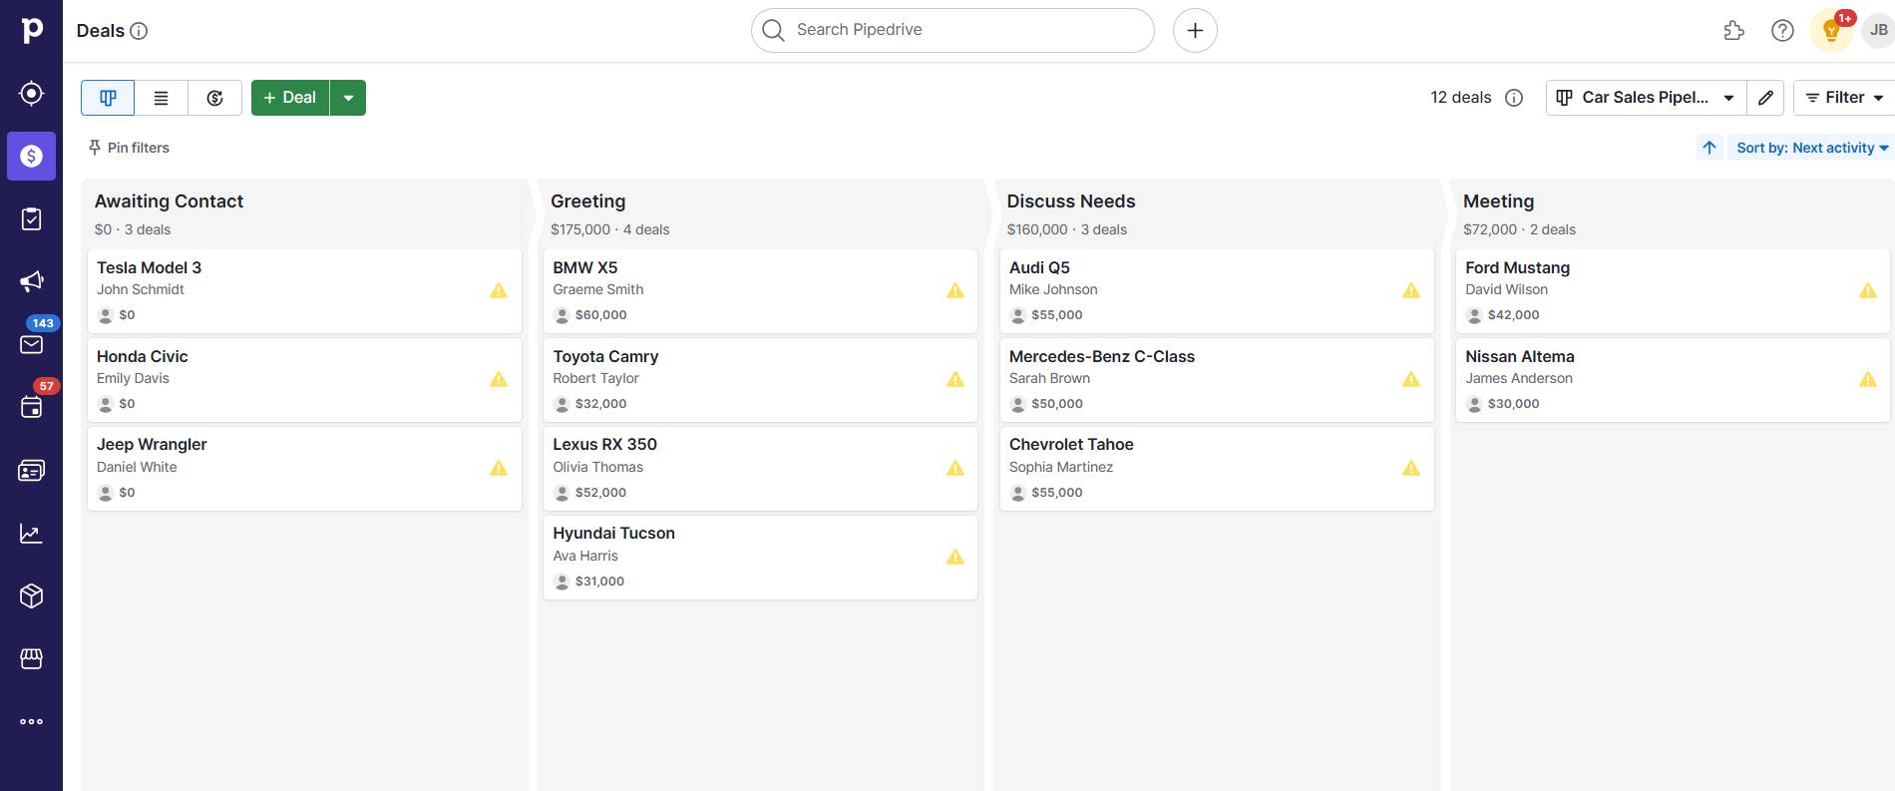Click contact name David Wilson
1895x791 pixels.
click(x=1506, y=289)
